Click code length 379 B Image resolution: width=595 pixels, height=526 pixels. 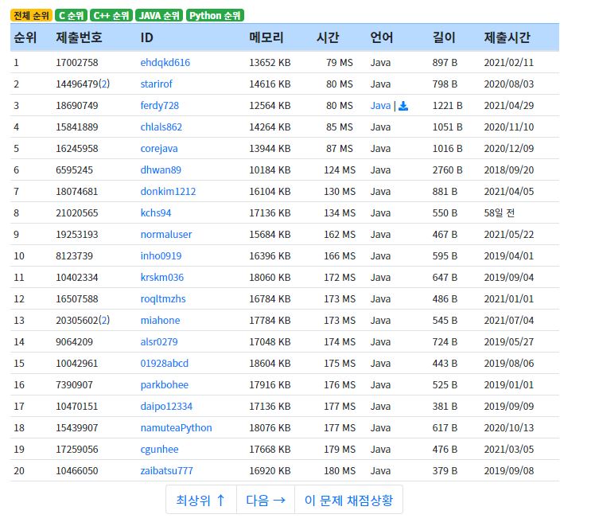pyautogui.click(x=445, y=471)
